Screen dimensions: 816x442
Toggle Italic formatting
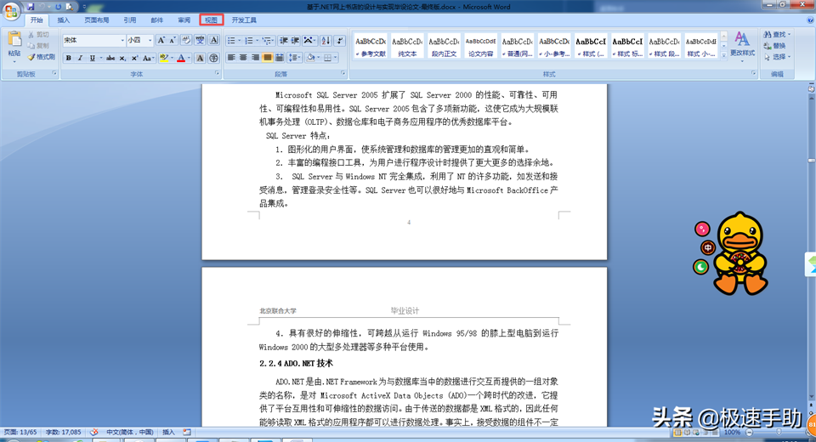[81, 58]
